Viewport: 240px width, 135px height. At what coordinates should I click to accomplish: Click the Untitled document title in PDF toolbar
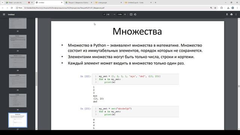11,14
